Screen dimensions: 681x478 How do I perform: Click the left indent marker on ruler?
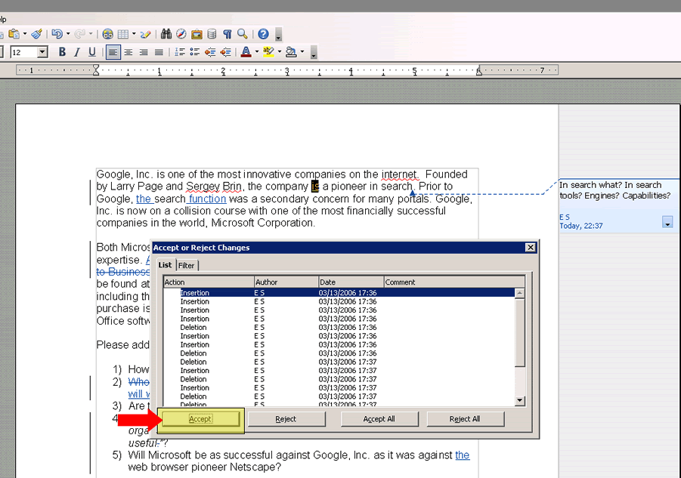click(x=96, y=69)
